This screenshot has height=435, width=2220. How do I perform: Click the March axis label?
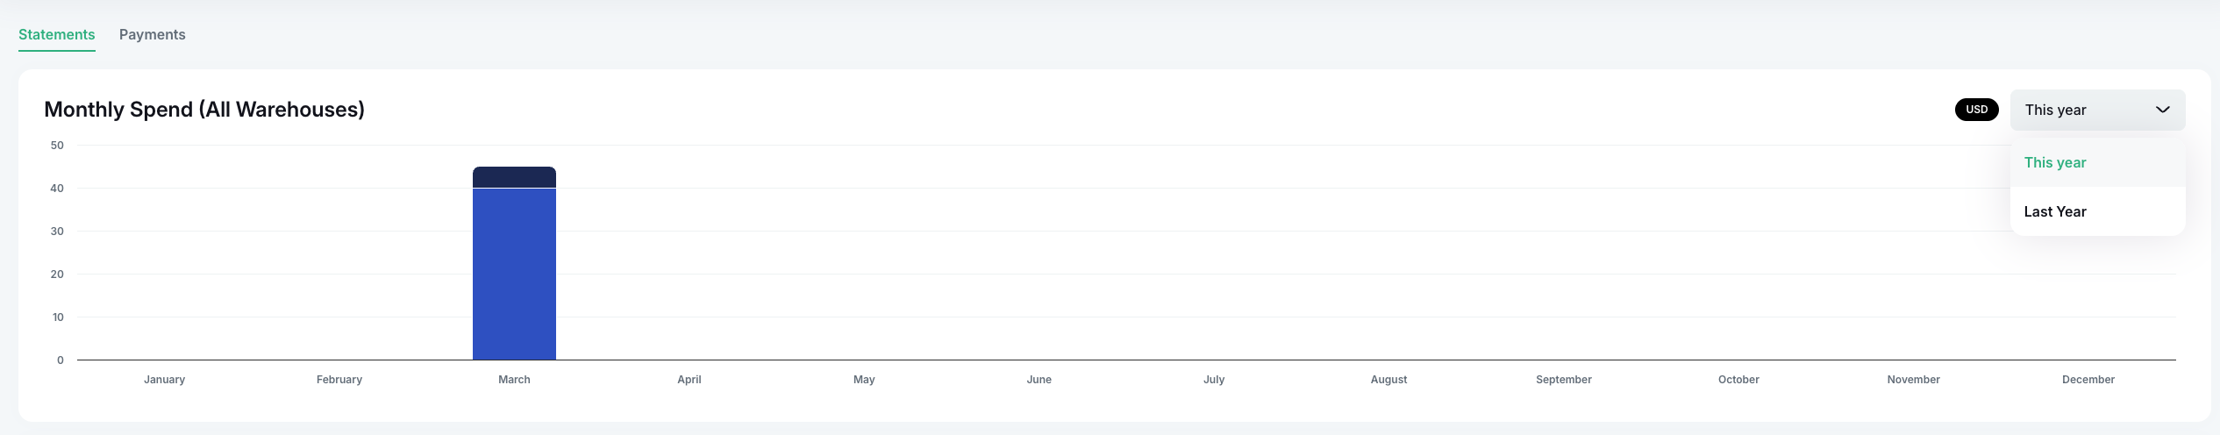(x=514, y=380)
